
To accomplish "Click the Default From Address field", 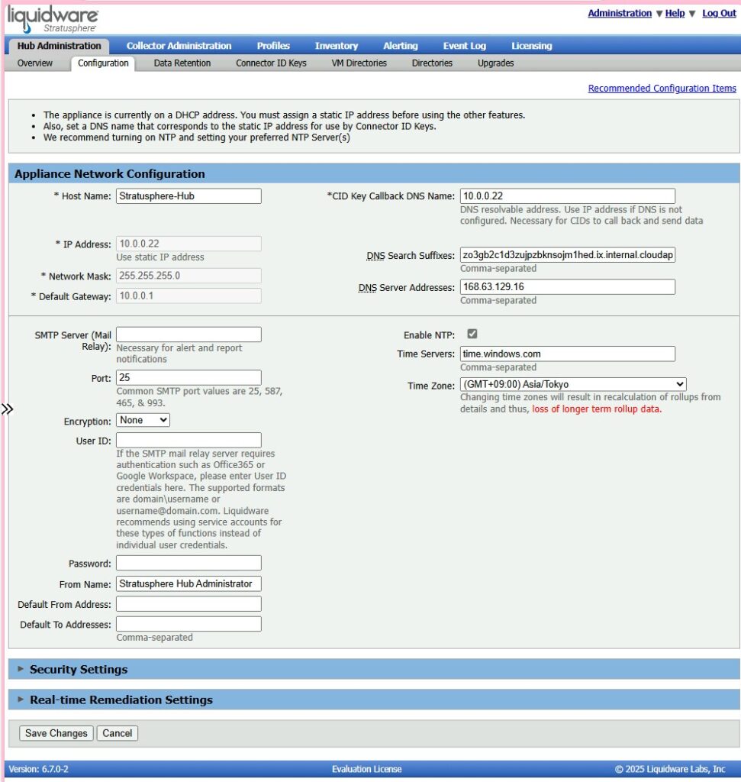I will pos(188,604).
